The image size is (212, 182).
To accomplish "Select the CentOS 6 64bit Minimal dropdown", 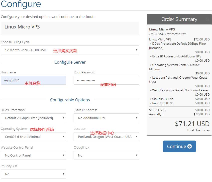I will 33,137.
